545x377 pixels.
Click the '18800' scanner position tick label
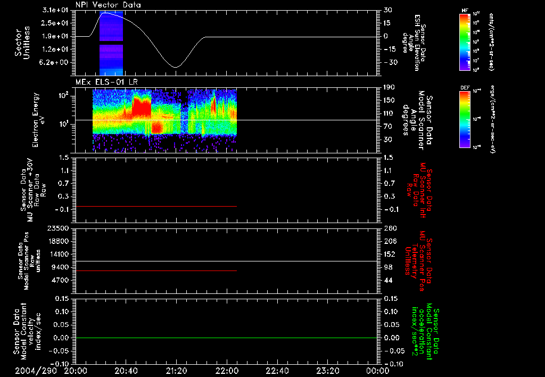59,241
